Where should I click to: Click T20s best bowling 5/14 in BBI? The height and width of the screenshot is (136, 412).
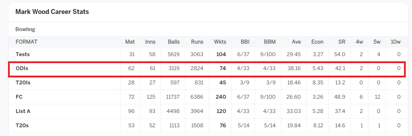(x=244, y=126)
